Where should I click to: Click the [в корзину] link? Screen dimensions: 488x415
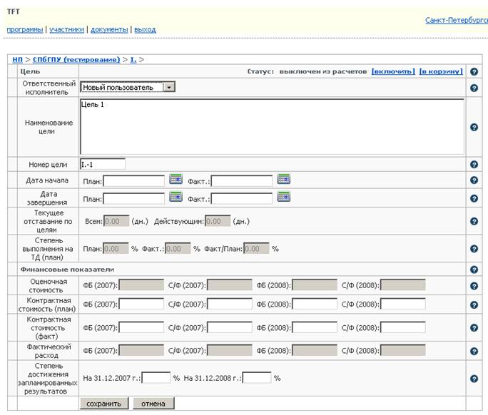tap(441, 71)
